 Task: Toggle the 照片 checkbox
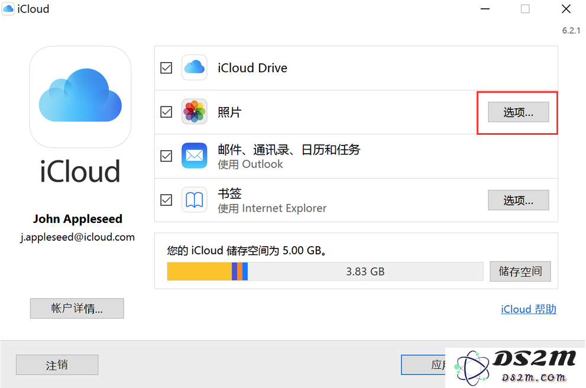click(x=166, y=112)
